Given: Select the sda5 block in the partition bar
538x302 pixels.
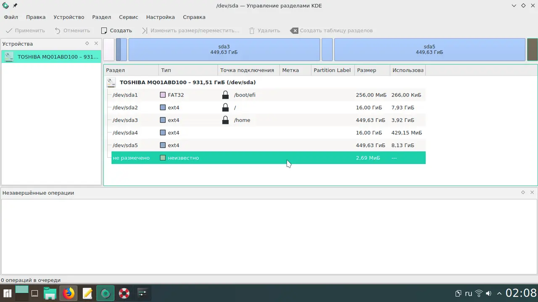Looking at the screenshot, I should point(430,49).
